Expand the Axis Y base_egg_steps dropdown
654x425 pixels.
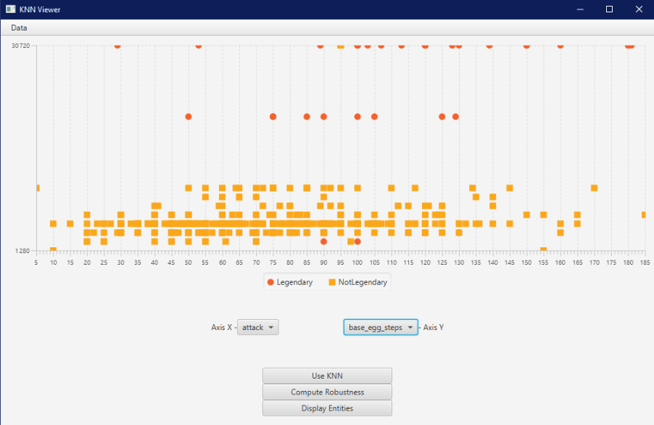381,327
